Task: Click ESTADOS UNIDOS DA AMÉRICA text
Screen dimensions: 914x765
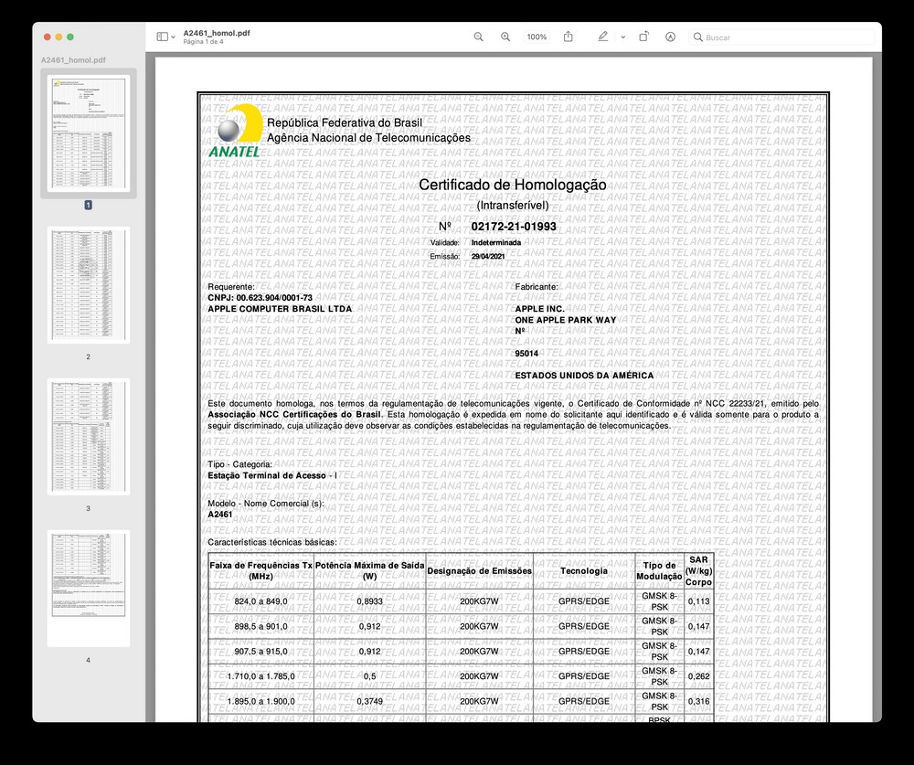Action: click(x=584, y=376)
